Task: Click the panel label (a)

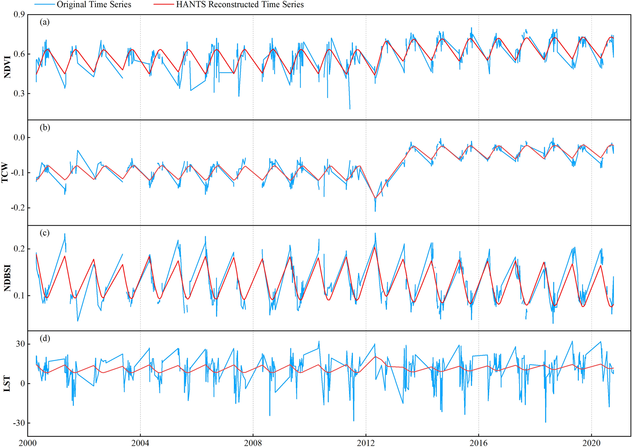Action: coord(45,22)
